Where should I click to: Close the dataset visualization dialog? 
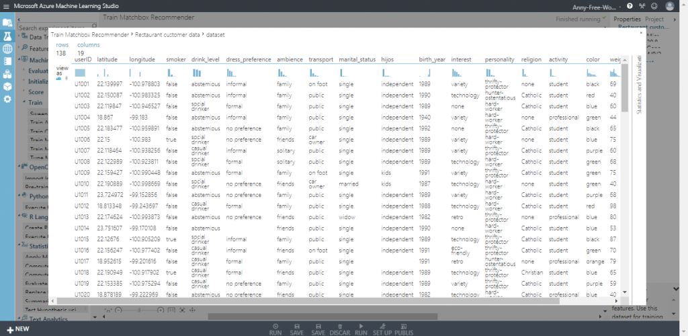point(640,32)
